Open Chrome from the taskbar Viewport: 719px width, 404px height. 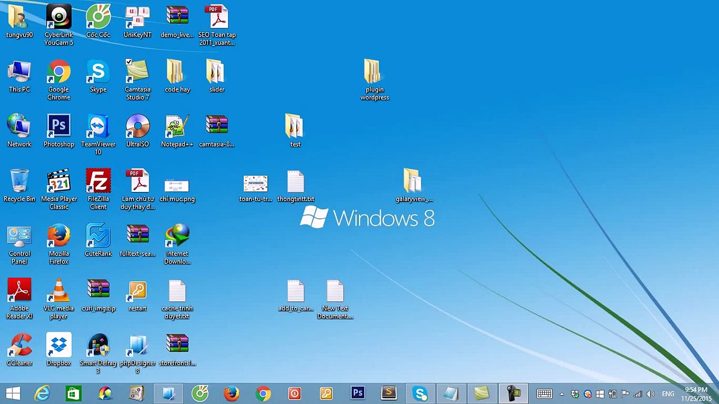(x=263, y=393)
